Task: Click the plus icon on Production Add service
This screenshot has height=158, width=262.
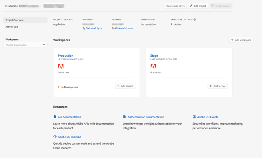Action: [x=118, y=86]
